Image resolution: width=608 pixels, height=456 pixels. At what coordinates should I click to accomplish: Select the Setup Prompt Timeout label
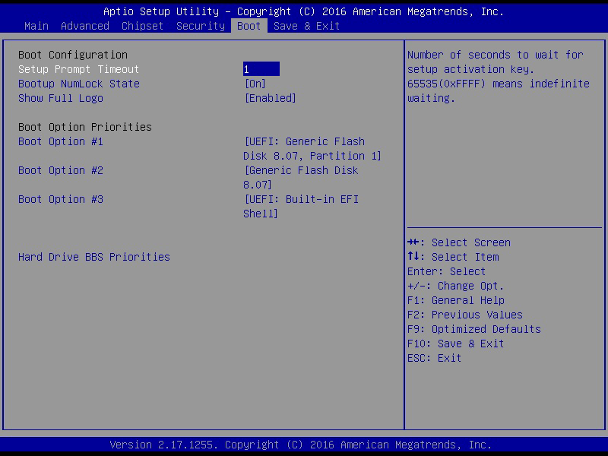tap(78, 69)
